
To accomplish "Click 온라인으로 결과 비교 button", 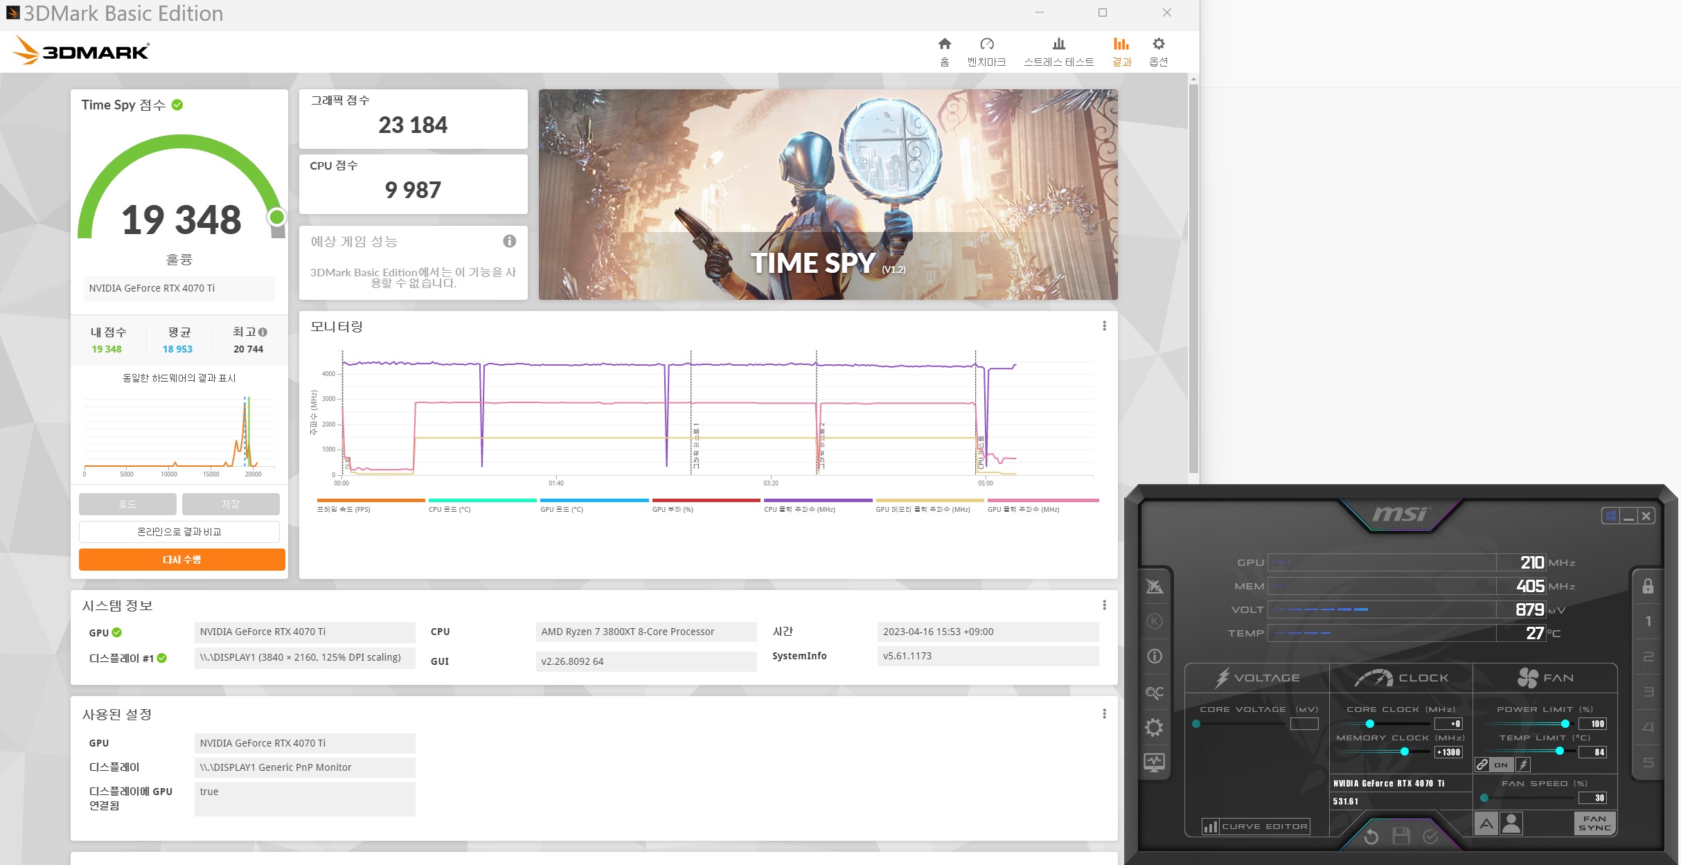I will tap(179, 532).
